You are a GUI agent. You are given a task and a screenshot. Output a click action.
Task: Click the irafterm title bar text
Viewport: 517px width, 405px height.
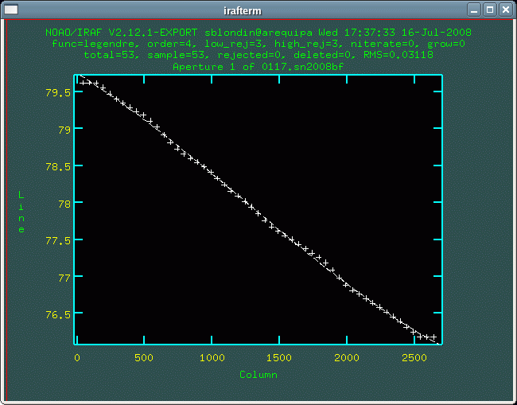[258, 9]
